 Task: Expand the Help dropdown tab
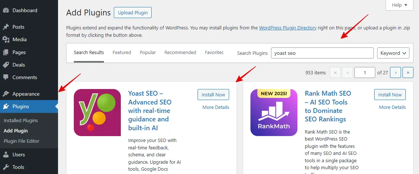[x=400, y=5]
